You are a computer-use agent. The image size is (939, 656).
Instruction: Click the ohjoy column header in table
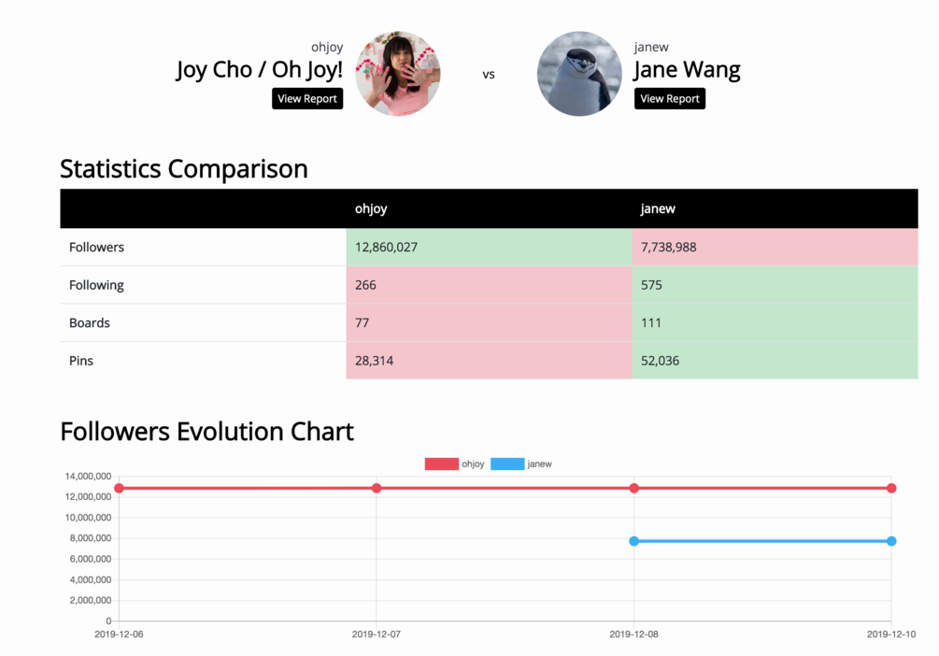coord(371,208)
